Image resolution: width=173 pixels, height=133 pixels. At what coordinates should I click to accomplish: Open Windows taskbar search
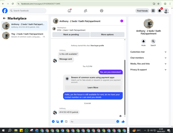click(10, 130)
